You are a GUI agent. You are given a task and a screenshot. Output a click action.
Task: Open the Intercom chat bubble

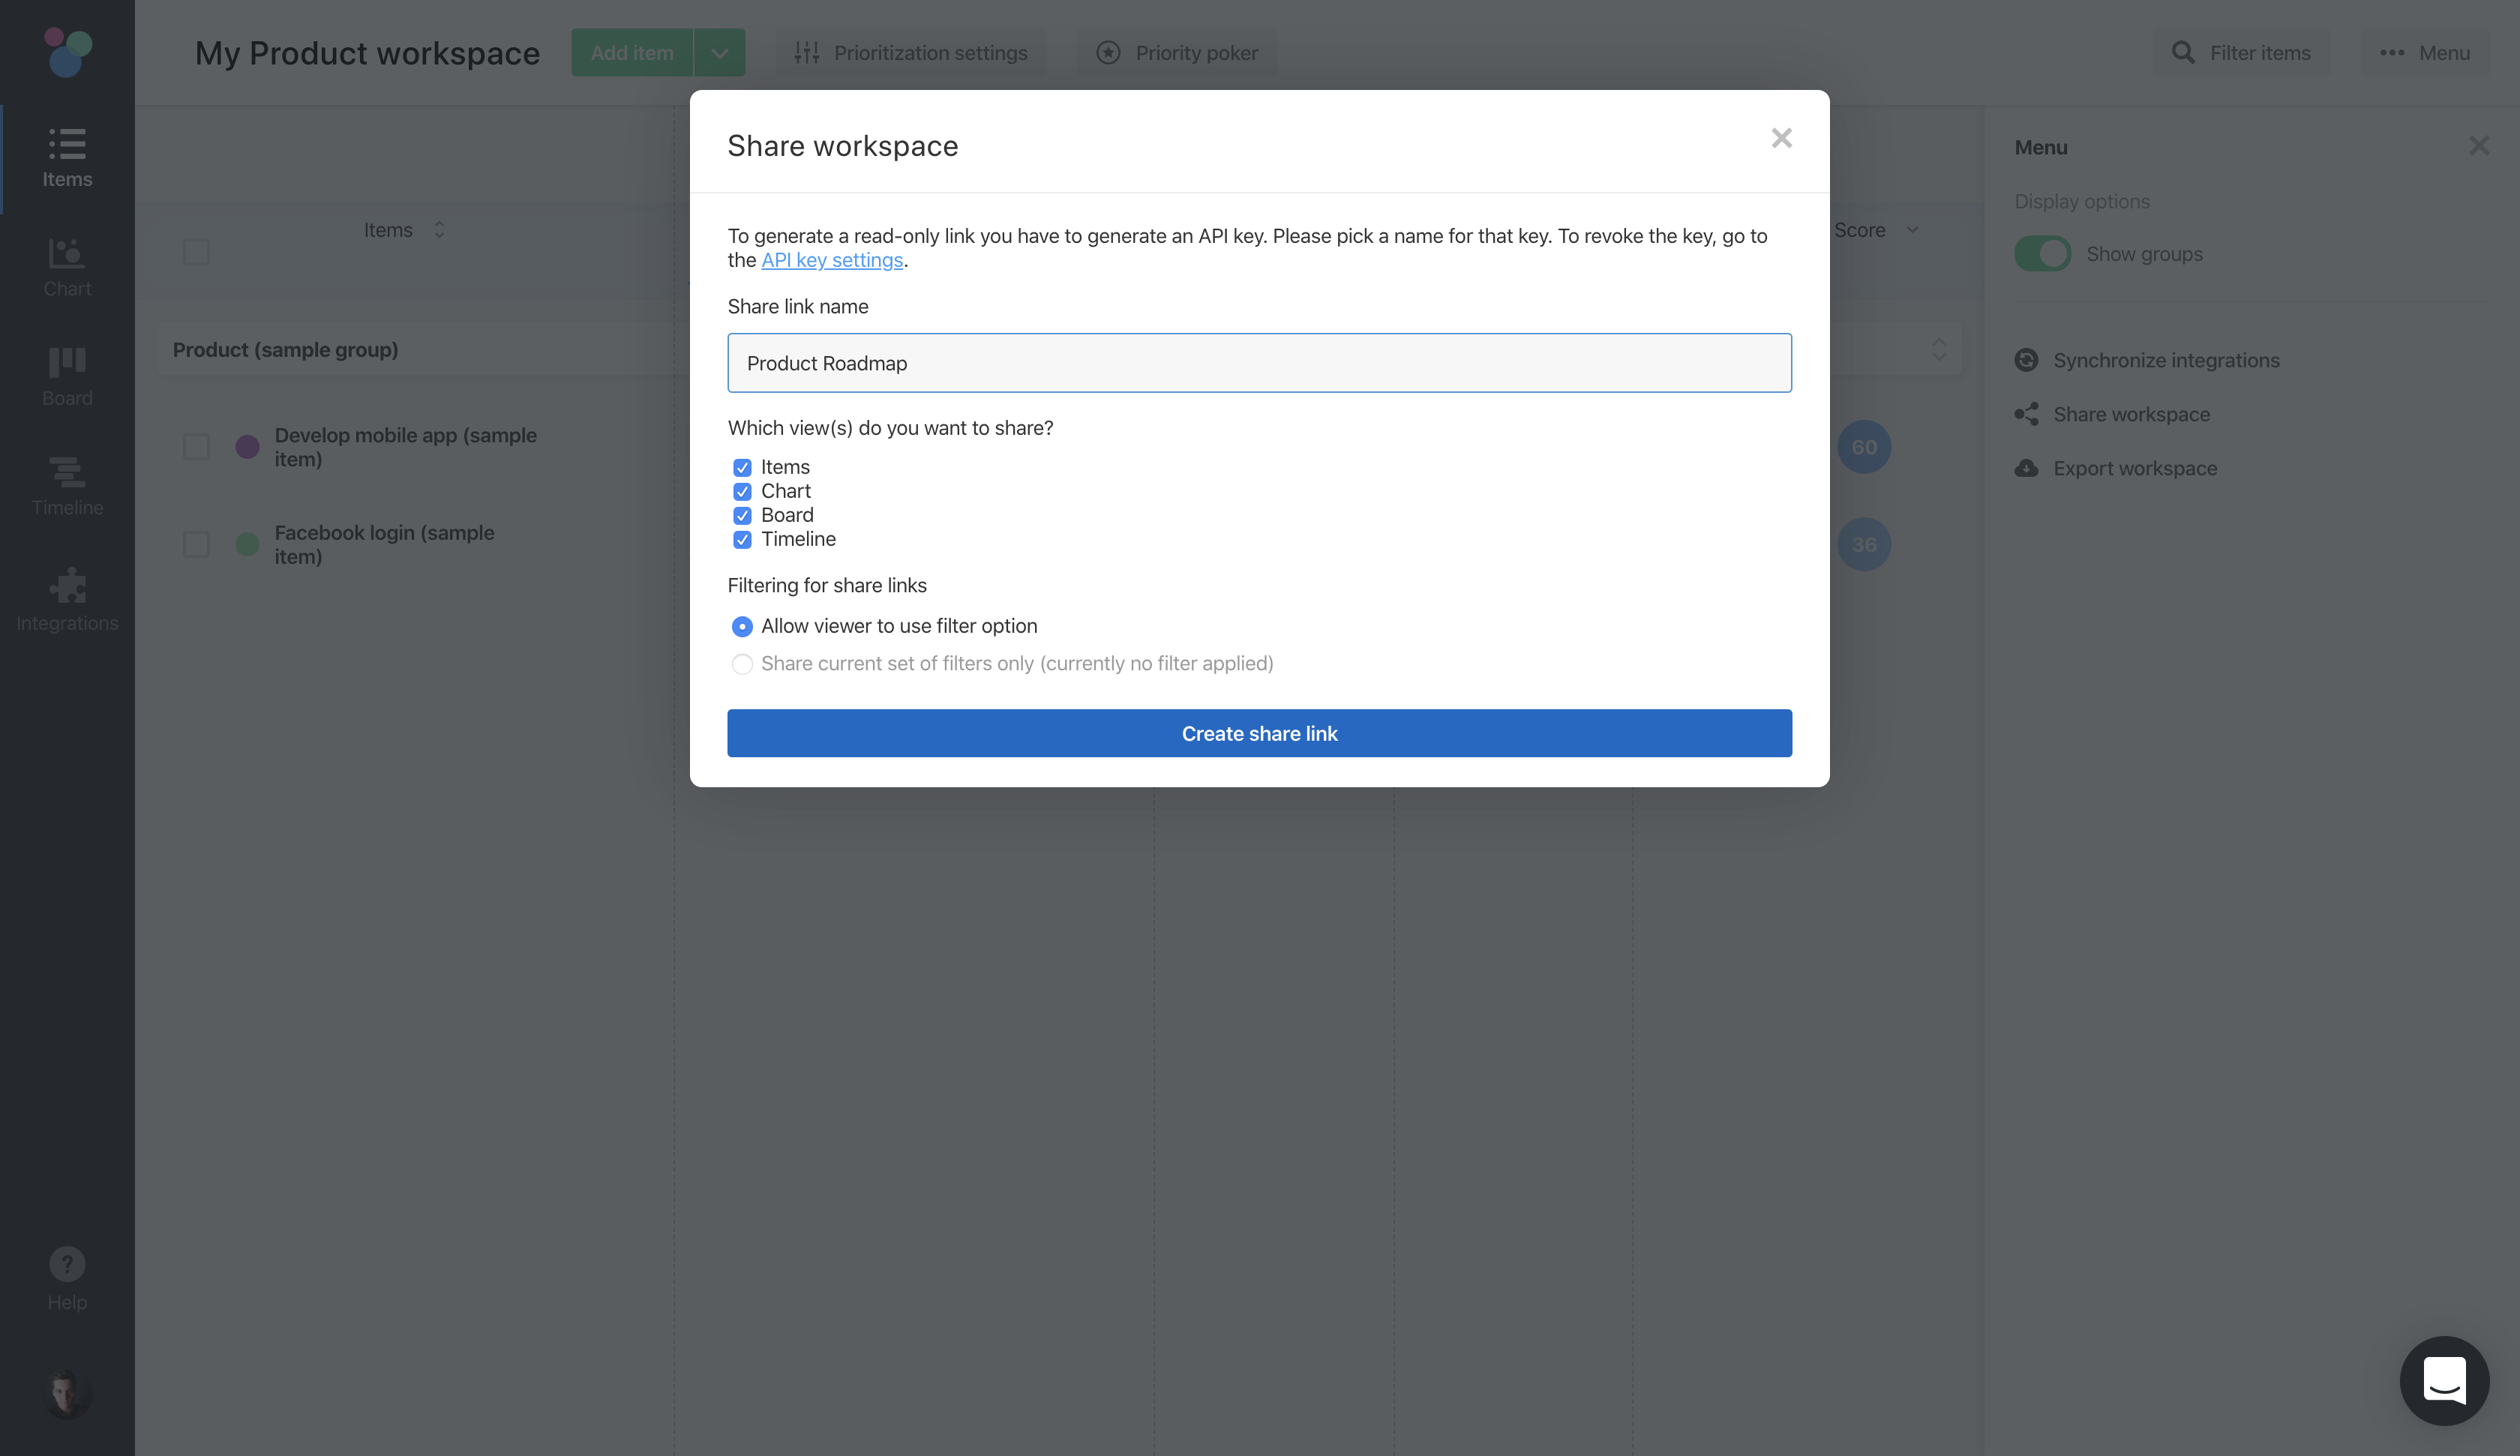coord(2444,1381)
